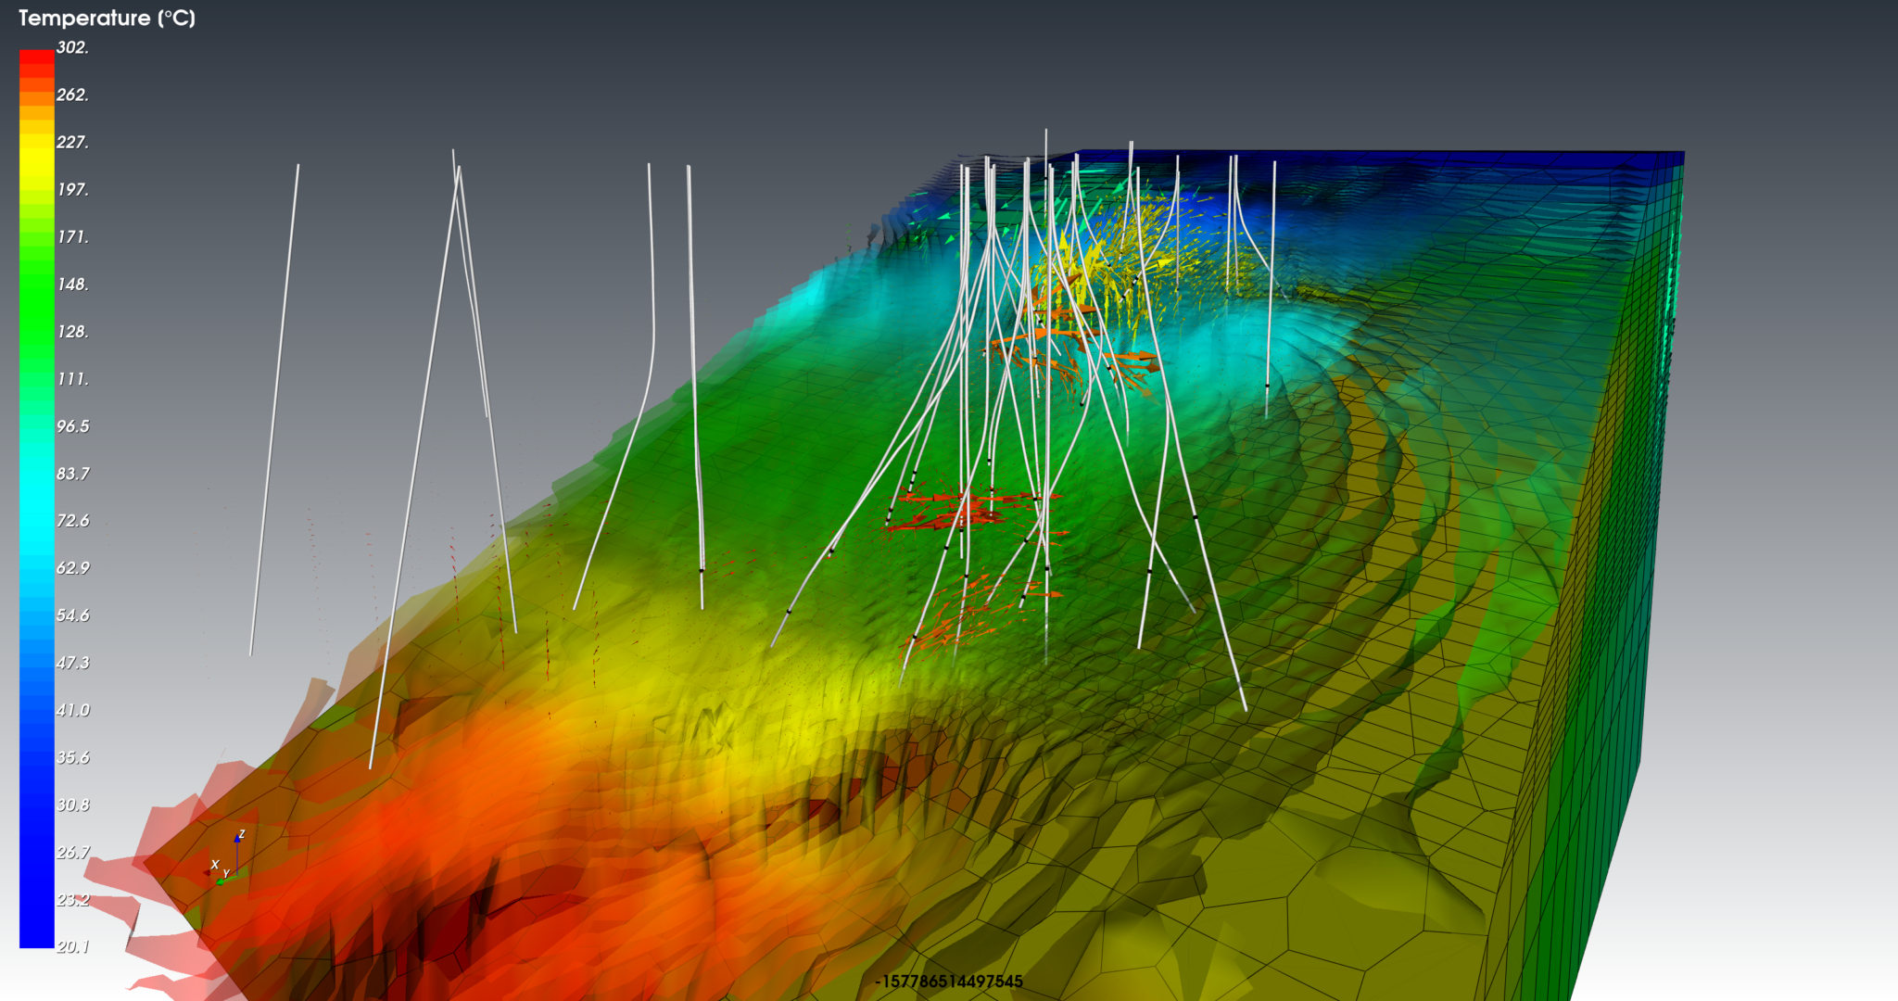1898x1001 pixels.
Task: Click the '54.6' legend label
Action: pyautogui.click(x=72, y=615)
